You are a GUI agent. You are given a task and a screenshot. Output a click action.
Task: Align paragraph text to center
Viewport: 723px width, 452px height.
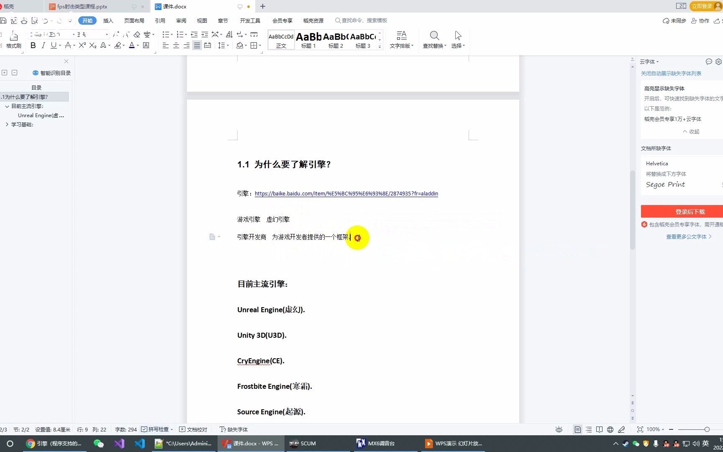pos(176,45)
